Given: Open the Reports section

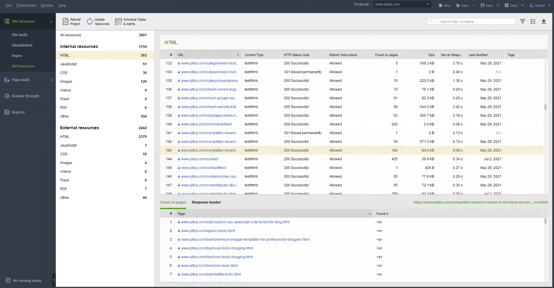Looking at the screenshot, I should 17,112.
